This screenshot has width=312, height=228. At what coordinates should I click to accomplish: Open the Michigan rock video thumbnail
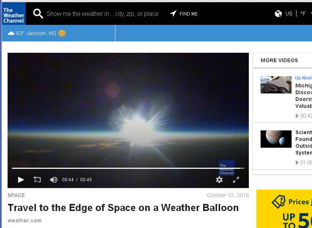[276, 85]
